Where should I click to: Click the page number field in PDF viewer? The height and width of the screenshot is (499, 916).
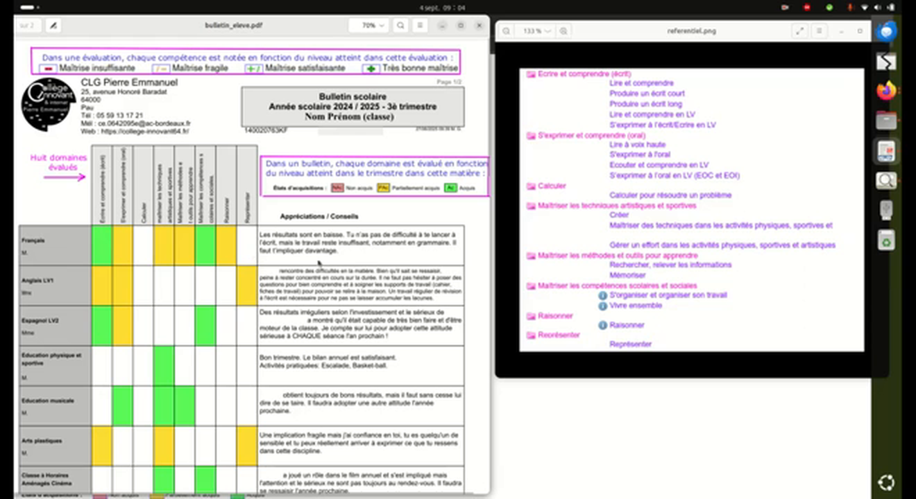[28, 26]
